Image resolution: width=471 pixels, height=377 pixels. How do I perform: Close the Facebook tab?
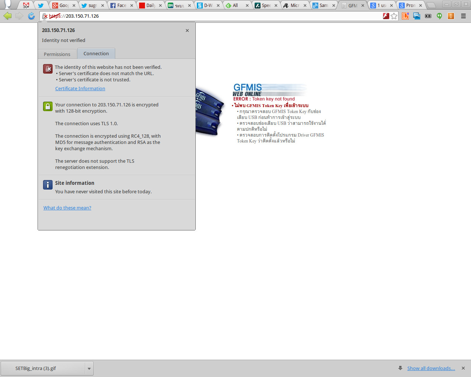point(131,6)
